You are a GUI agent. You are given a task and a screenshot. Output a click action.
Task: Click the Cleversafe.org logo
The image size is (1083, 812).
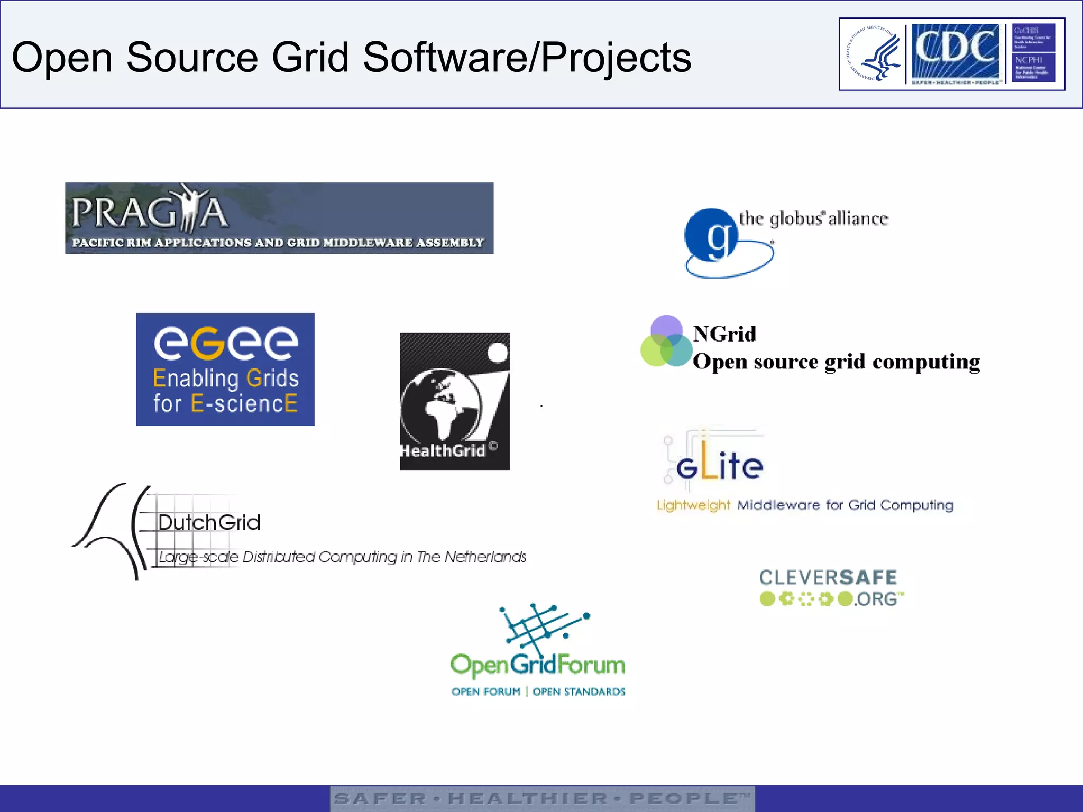pyautogui.click(x=832, y=587)
